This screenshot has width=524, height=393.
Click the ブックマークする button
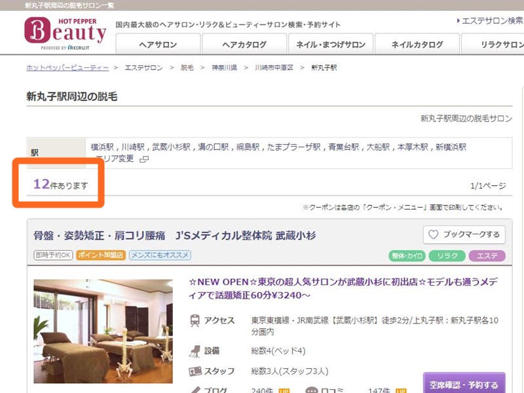pos(464,234)
